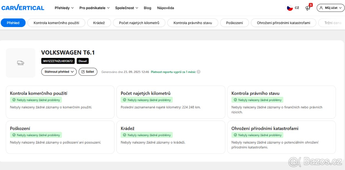Viewport: 345px width, 170px height.
Task: Expand the Přehledy menu
Action: coord(64,8)
